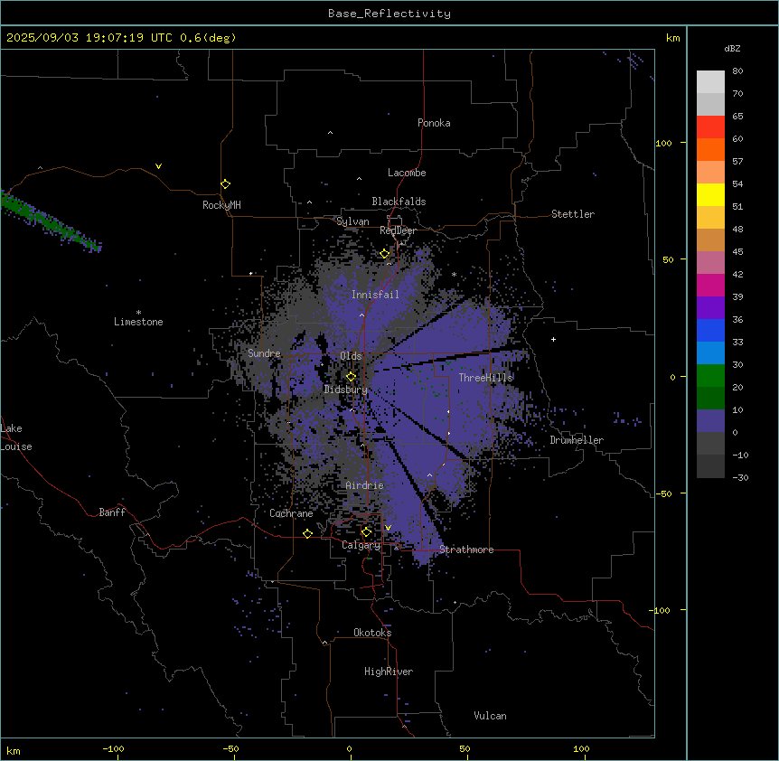This screenshot has width=779, height=761.
Task: Click the yellow diamond marker above RockyMH
Action: (x=225, y=184)
